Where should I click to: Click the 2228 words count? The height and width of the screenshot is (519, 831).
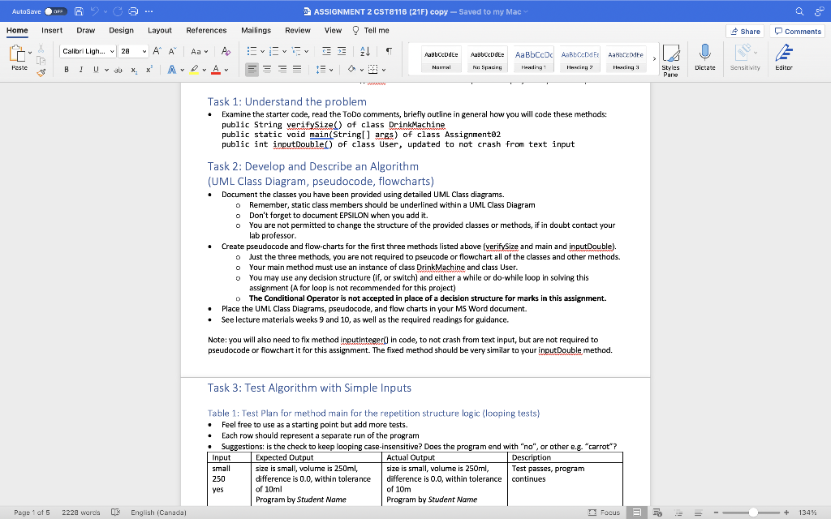[x=81, y=513]
